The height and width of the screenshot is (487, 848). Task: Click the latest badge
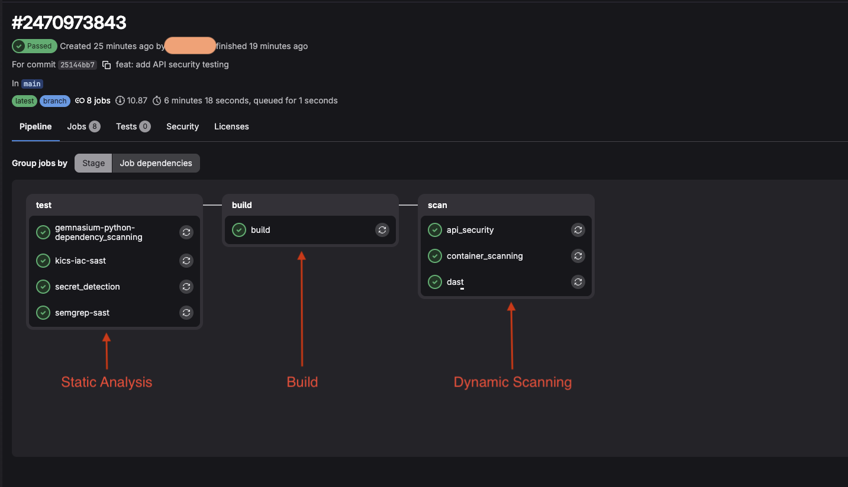tap(24, 100)
